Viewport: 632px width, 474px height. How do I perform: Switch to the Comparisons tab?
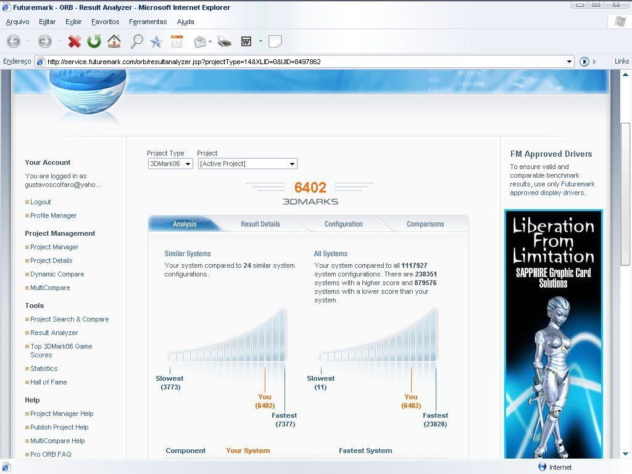point(425,224)
